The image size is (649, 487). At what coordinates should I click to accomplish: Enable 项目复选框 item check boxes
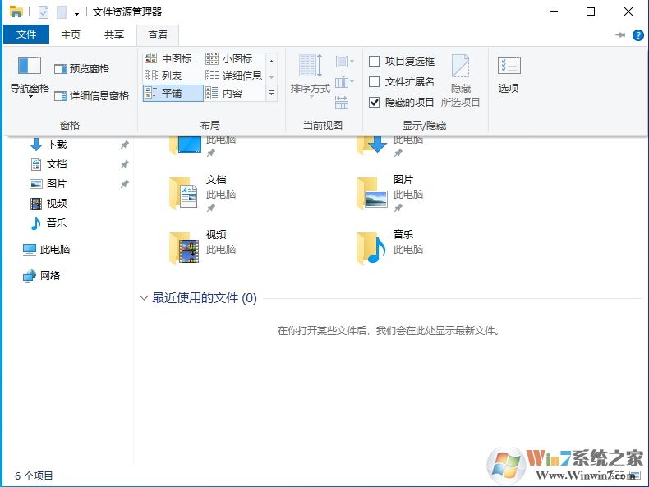402,62
